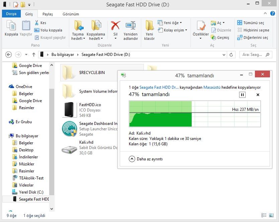Open Kolay erişim dropdown

pyautogui.click(x=173, y=30)
